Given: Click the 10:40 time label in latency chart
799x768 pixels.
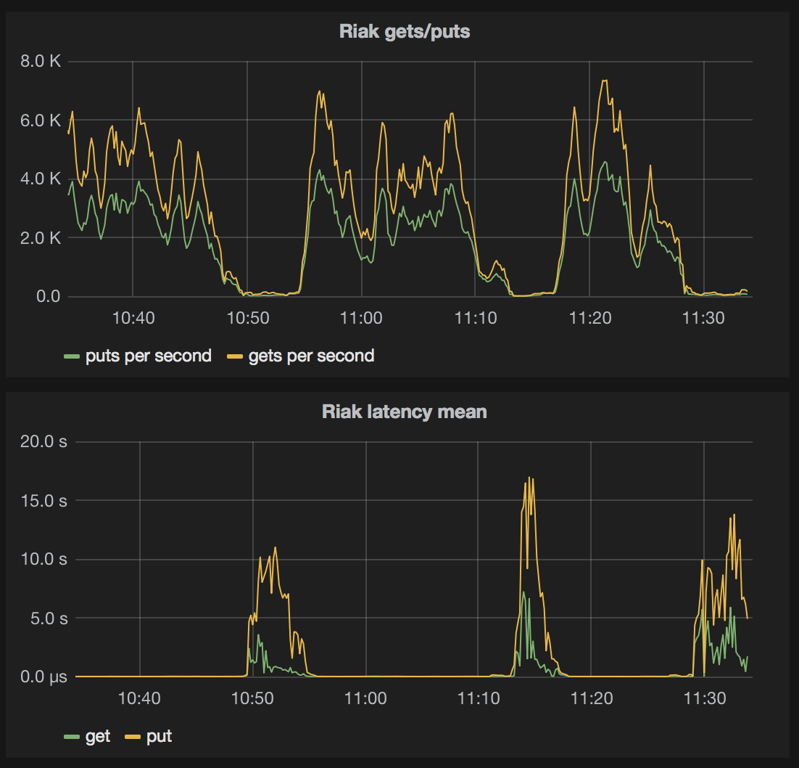Looking at the screenshot, I should pyautogui.click(x=139, y=698).
